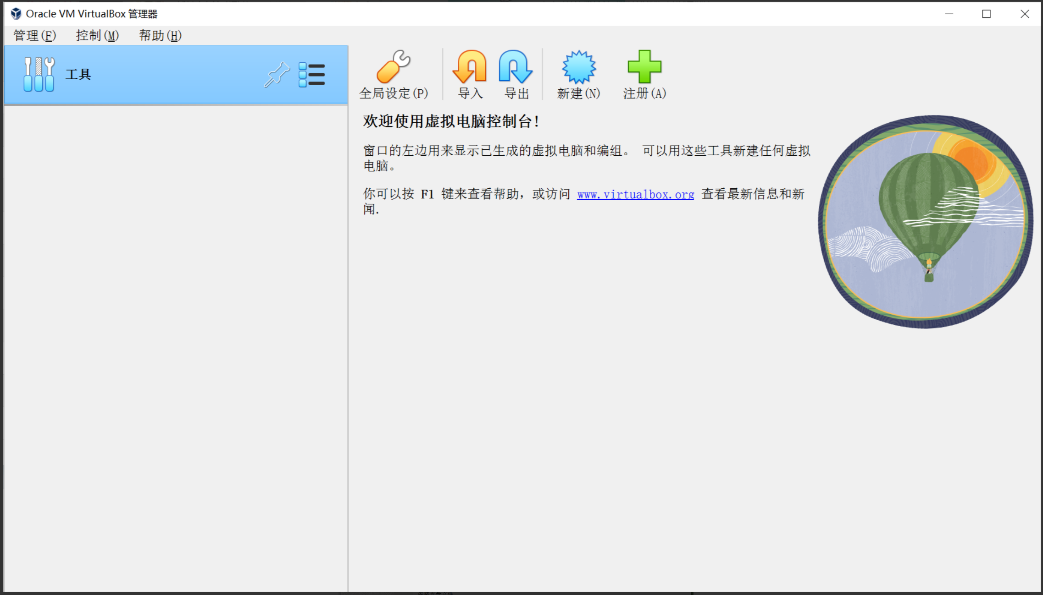Click the Import (导入) orange arrow icon
The width and height of the screenshot is (1043, 595).
(470, 66)
